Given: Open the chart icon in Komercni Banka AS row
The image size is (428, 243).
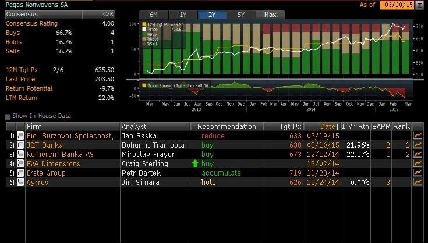Looking at the screenshot, I should click(418, 154).
